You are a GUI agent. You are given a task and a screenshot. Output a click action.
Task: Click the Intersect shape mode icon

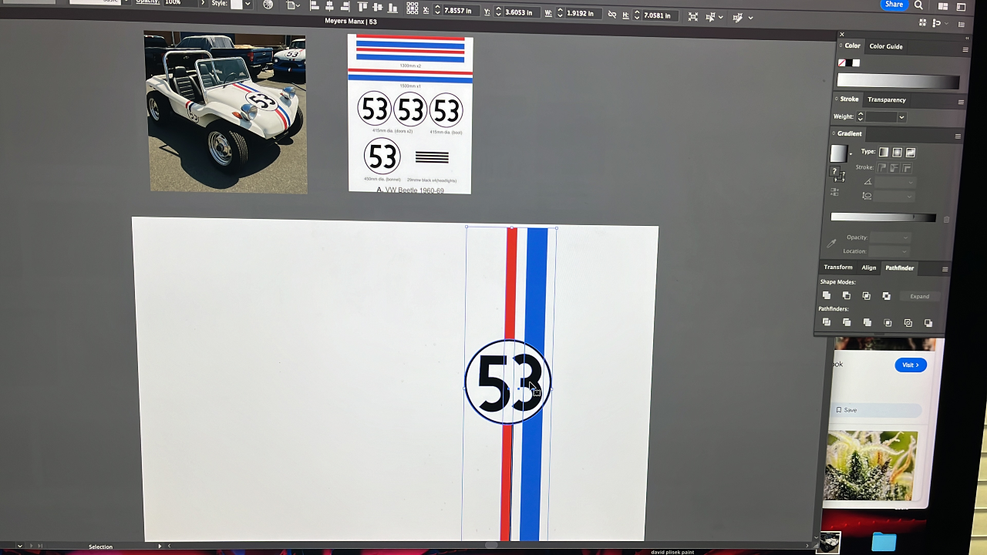click(x=867, y=296)
